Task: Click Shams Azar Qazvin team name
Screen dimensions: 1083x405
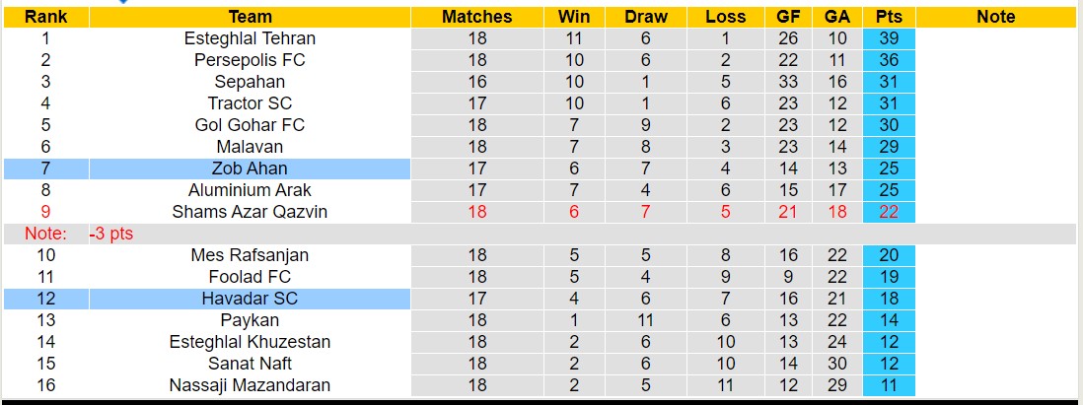Action: (250, 212)
